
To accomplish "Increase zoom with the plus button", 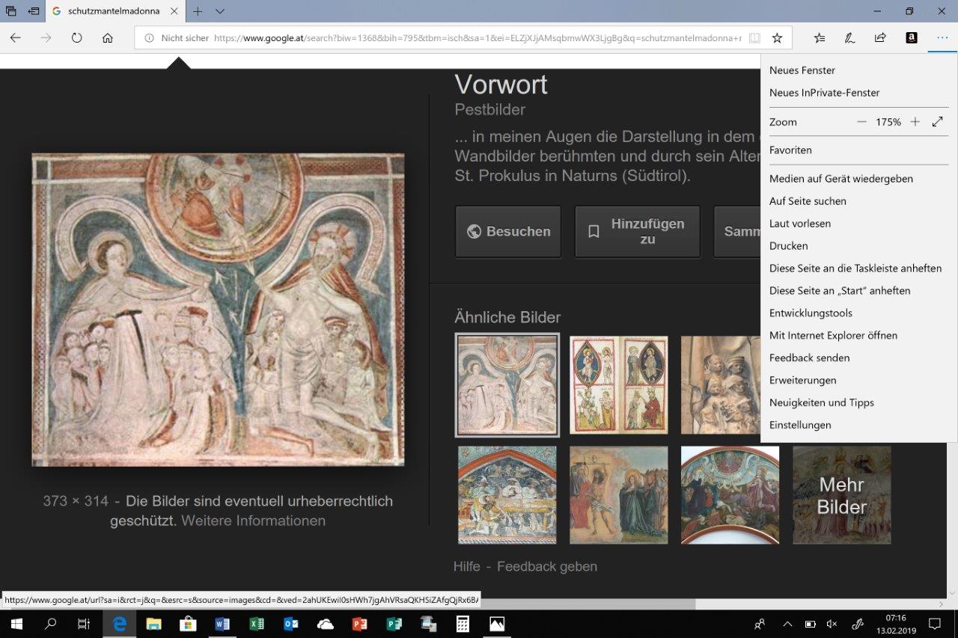I will [x=915, y=122].
